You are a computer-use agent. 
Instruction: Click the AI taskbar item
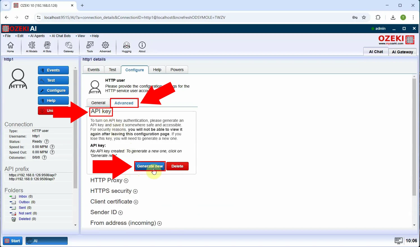click(x=47, y=241)
